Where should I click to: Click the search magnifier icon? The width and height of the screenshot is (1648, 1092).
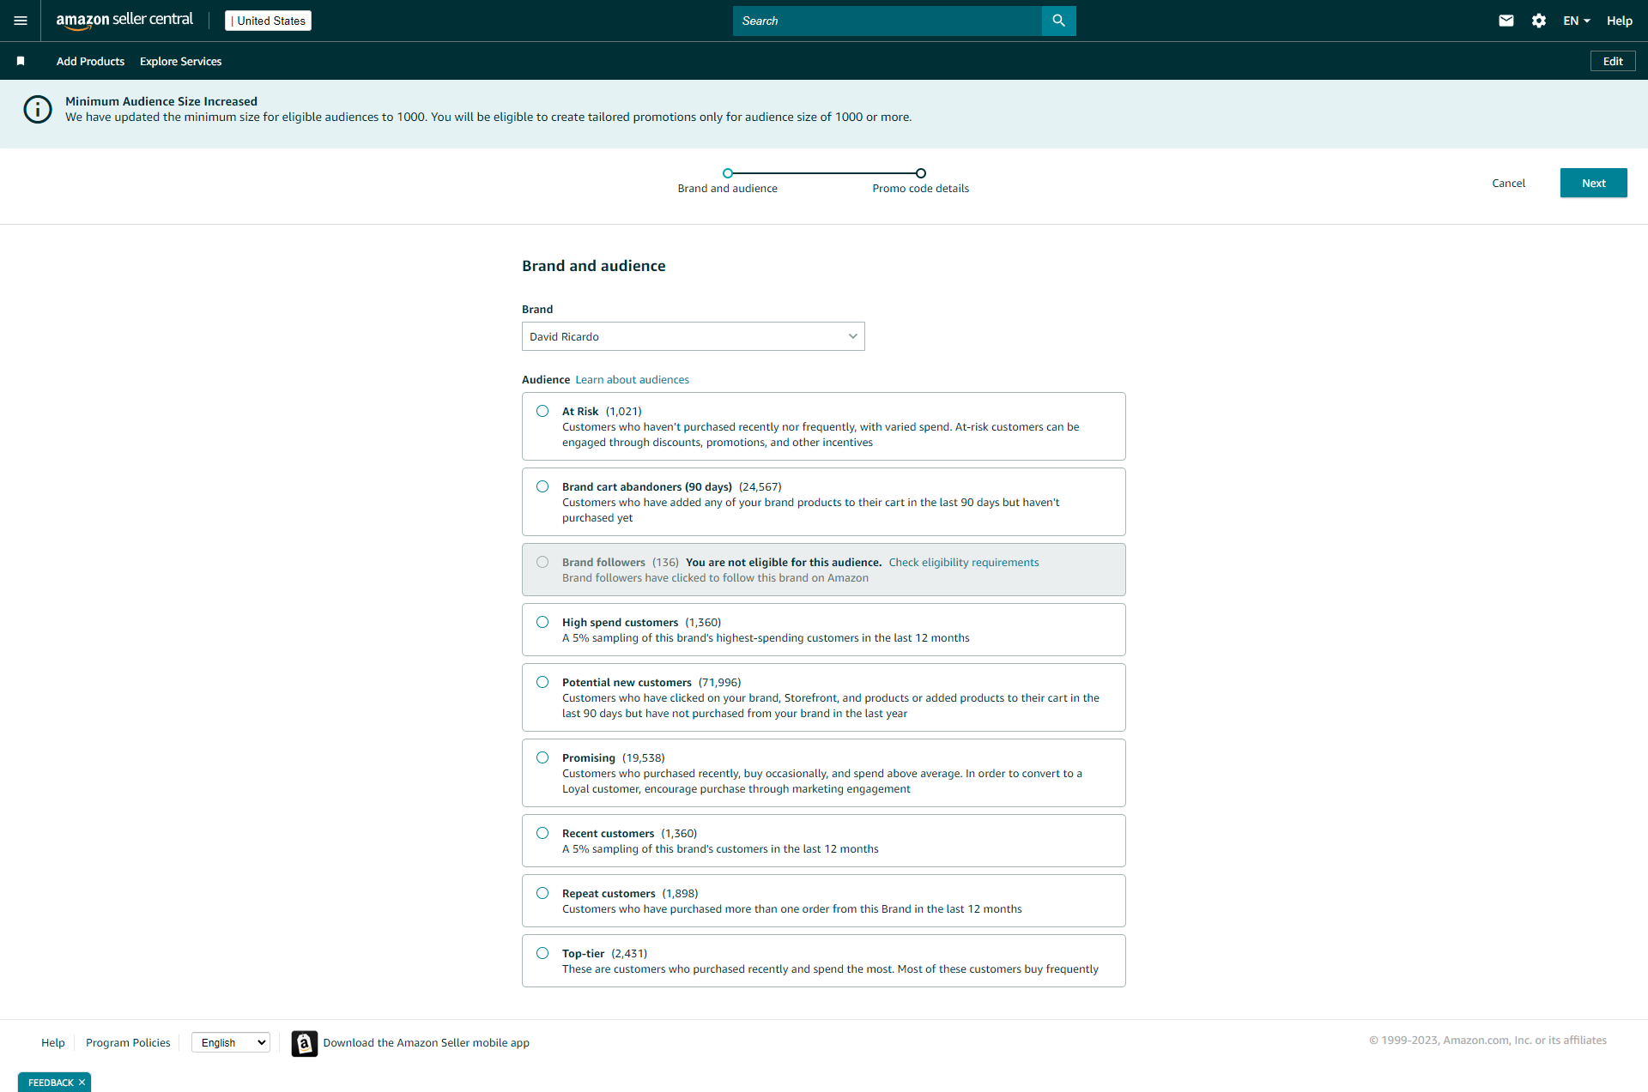click(x=1058, y=21)
